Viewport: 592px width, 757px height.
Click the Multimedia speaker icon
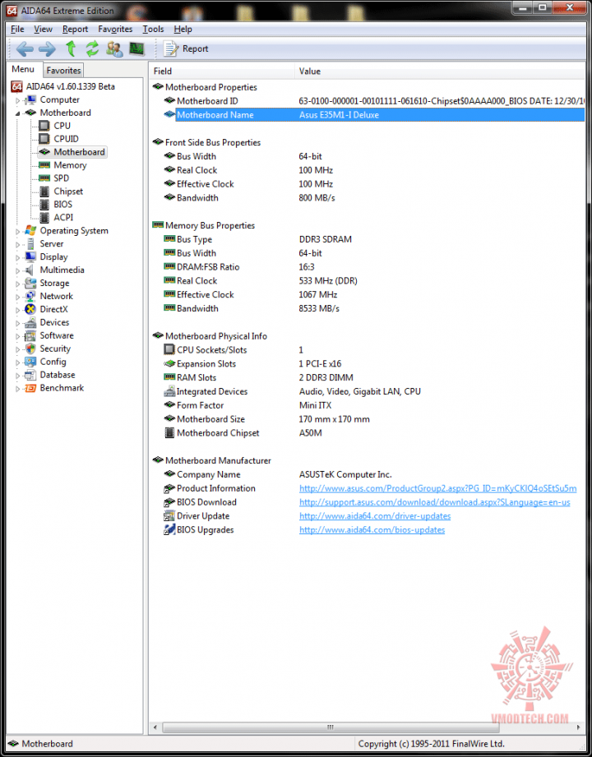[30, 270]
